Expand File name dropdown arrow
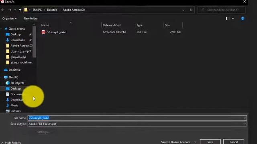Image resolution: width=257 pixels, height=144 pixels. pyautogui.click(x=245, y=118)
